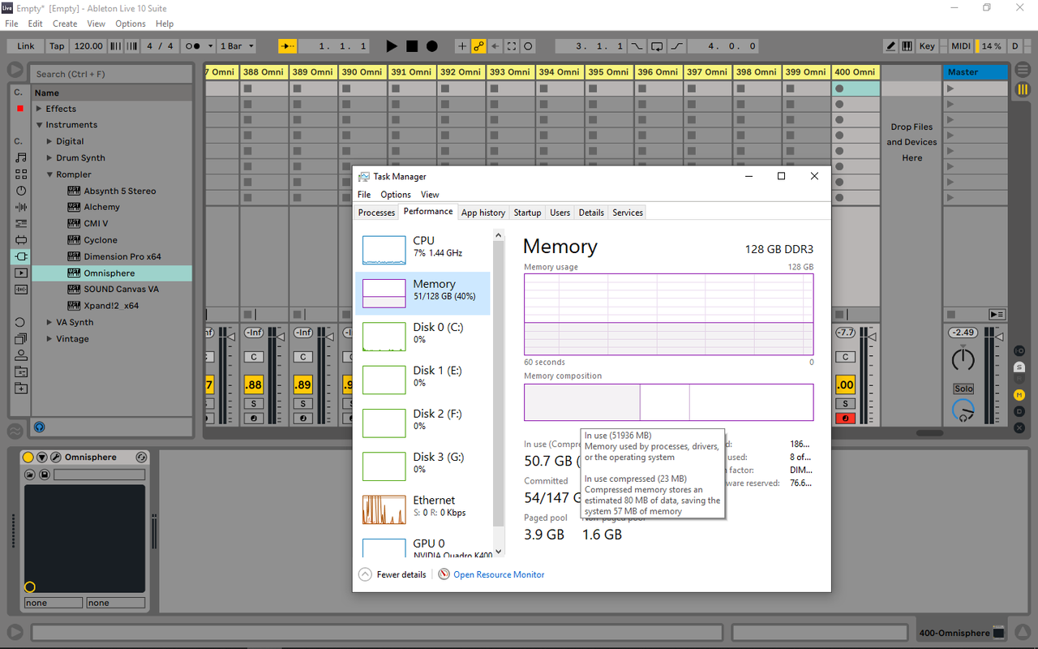The height and width of the screenshot is (649, 1038).
Task: Click the Punch-In switch
Action: 637,46
